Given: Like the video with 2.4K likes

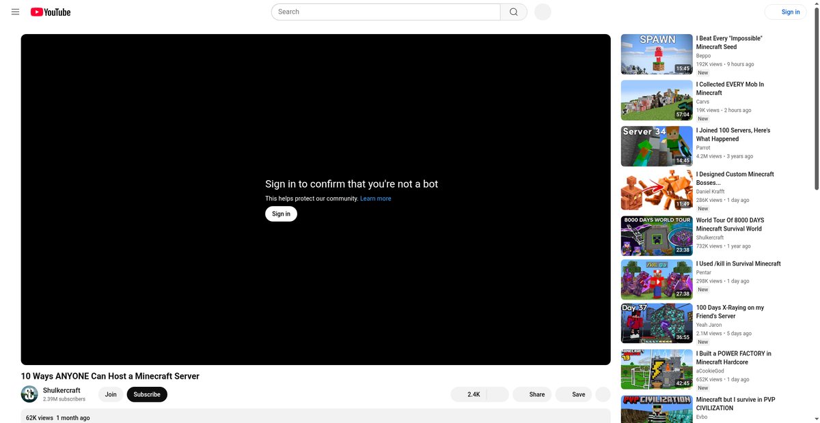Looking at the screenshot, I should click(468, 394).
